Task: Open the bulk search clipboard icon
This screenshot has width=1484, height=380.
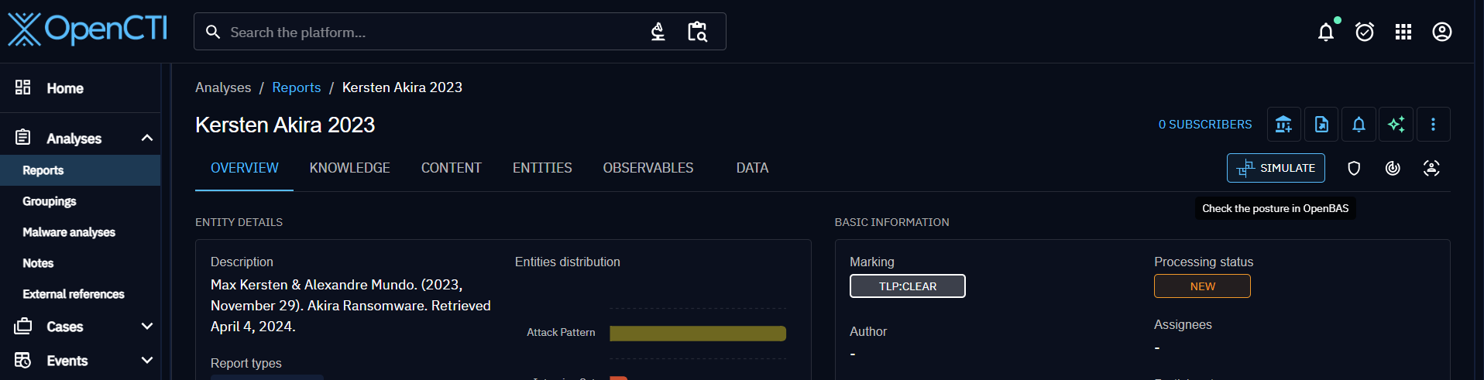Action: (697, 32)
